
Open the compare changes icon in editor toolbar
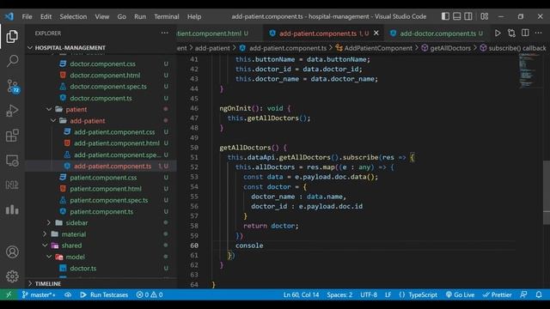tap(512, 33)
